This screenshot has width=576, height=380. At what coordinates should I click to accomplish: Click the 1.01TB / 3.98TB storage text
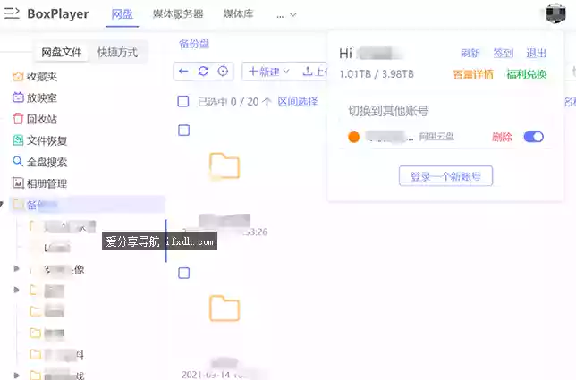click(x=377, y=74)
